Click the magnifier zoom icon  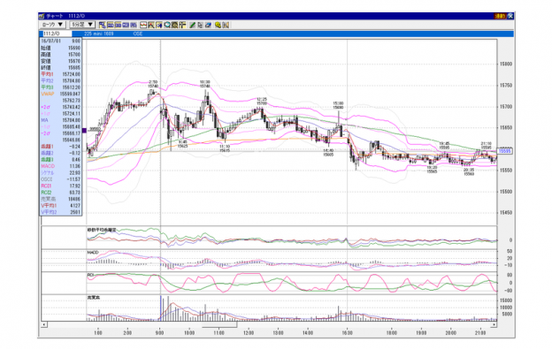tap(167, 25)
